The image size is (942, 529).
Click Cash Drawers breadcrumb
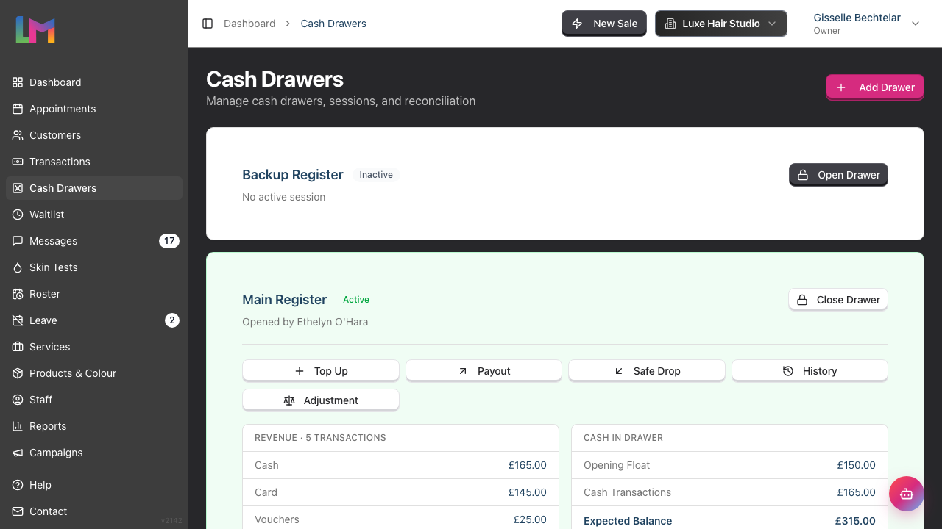click(333, 24)
